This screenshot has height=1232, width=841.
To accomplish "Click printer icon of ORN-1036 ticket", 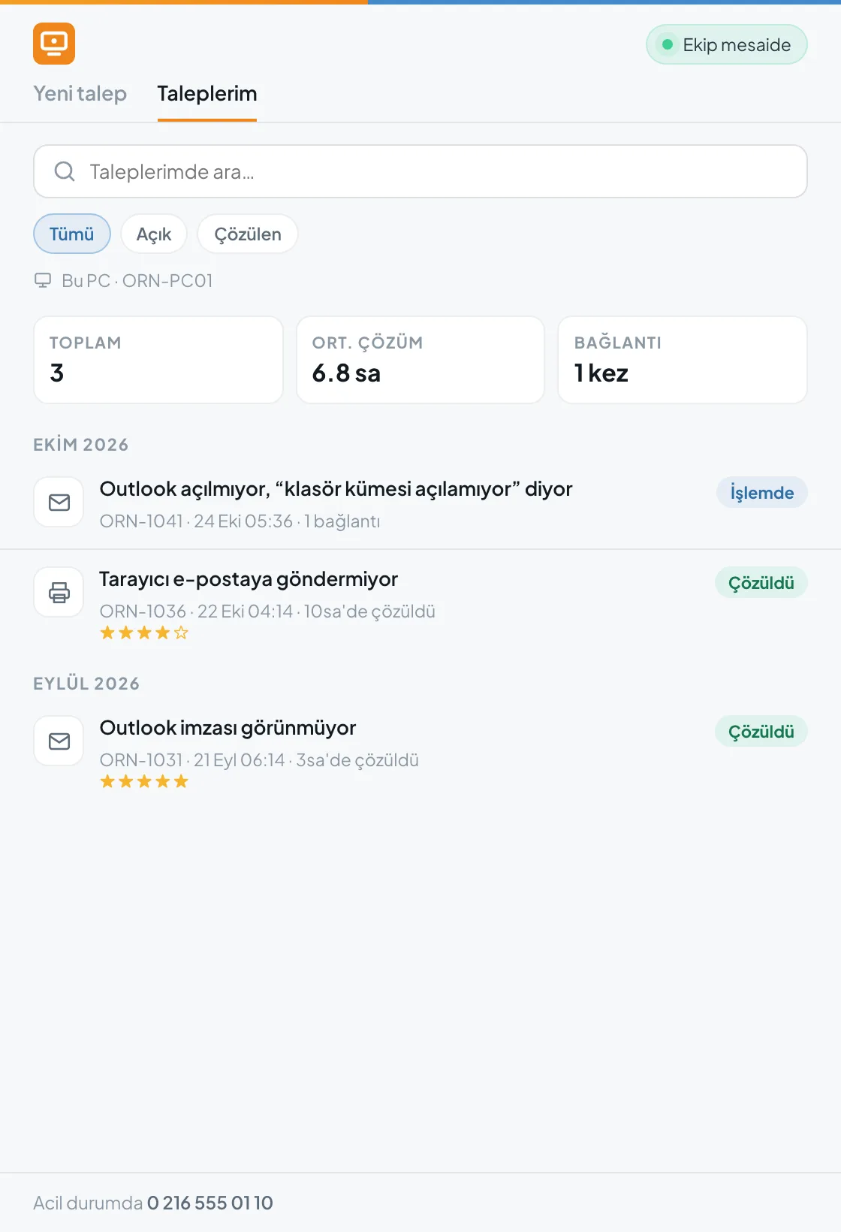I will tap(59, 592).
